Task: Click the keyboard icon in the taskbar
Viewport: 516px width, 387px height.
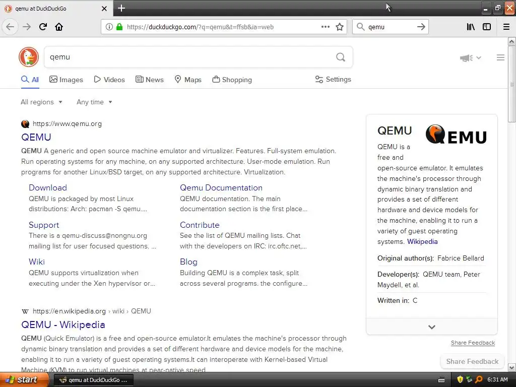Action: coord(441,380)
